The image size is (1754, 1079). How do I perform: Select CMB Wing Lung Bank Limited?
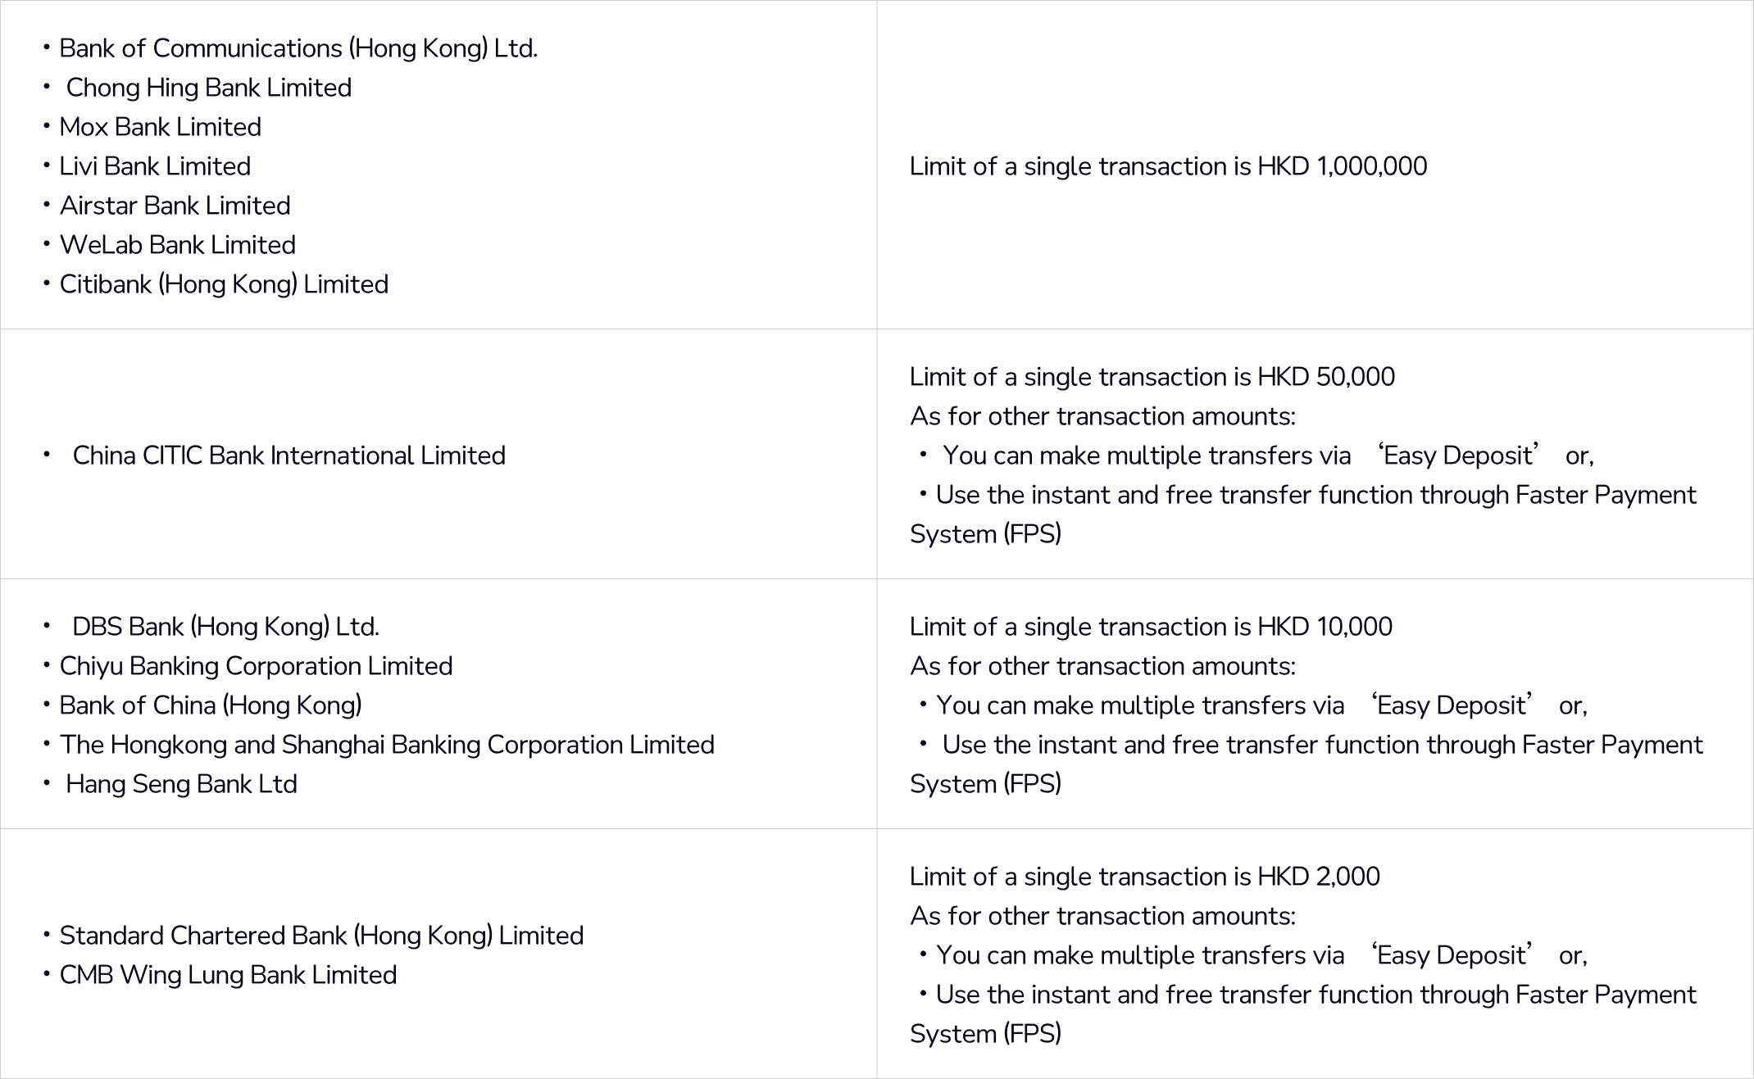[228, 975]
